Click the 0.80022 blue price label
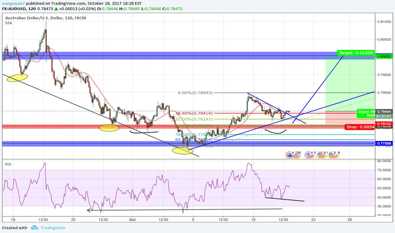This screenshot has height=233, width=395. tap(384, 56)
